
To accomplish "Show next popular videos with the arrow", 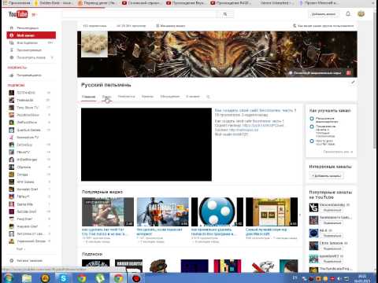I will pyautogui.click(x=300, y=215).
